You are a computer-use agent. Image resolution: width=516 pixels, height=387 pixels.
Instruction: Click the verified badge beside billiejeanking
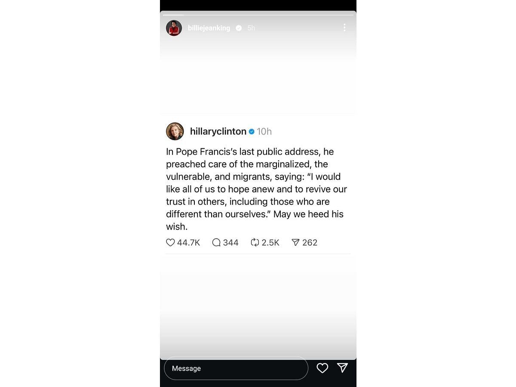(x=239, y=28)
